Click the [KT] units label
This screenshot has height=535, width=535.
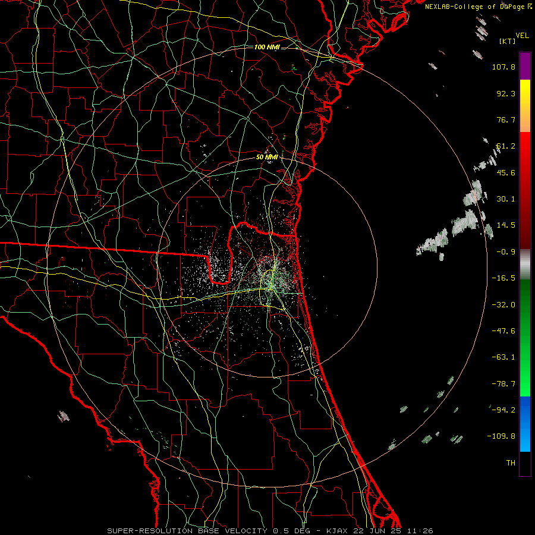(507, 41)
